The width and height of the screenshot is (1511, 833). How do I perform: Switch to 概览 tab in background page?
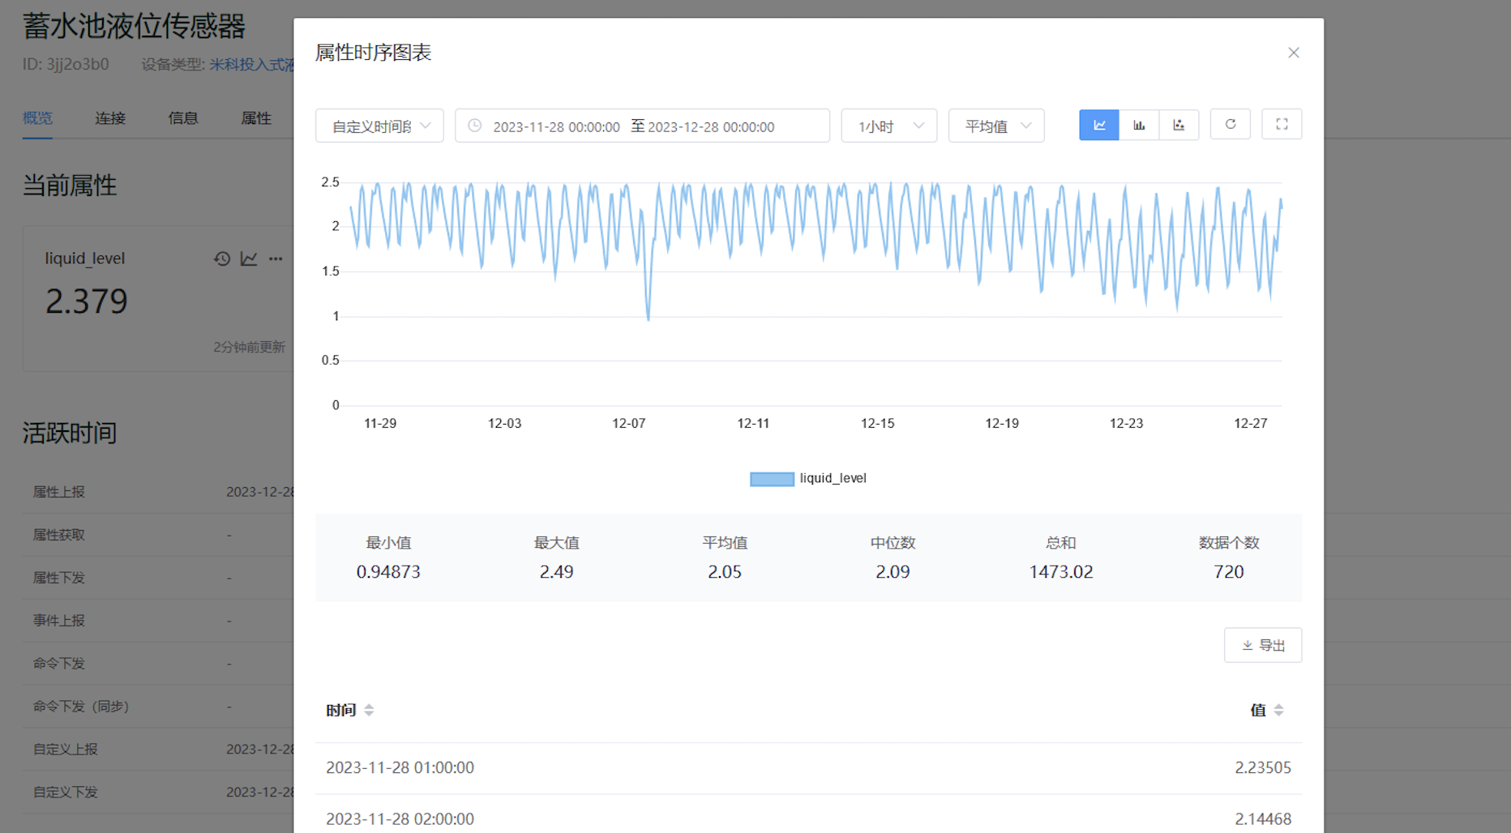pyautogui.click(x=37, y=118)
